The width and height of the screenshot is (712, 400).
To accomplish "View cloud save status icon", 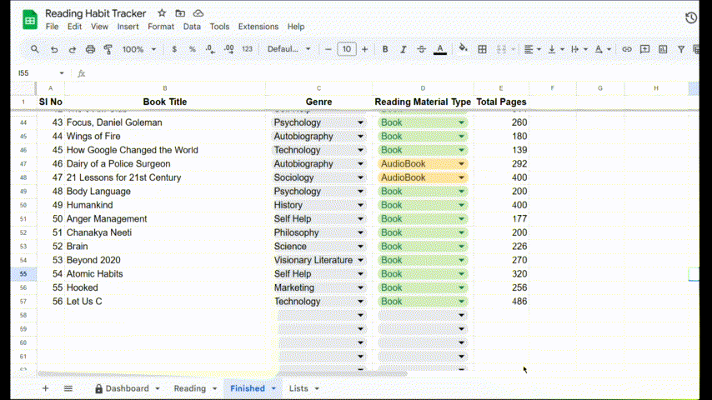I will click(198, 13).
